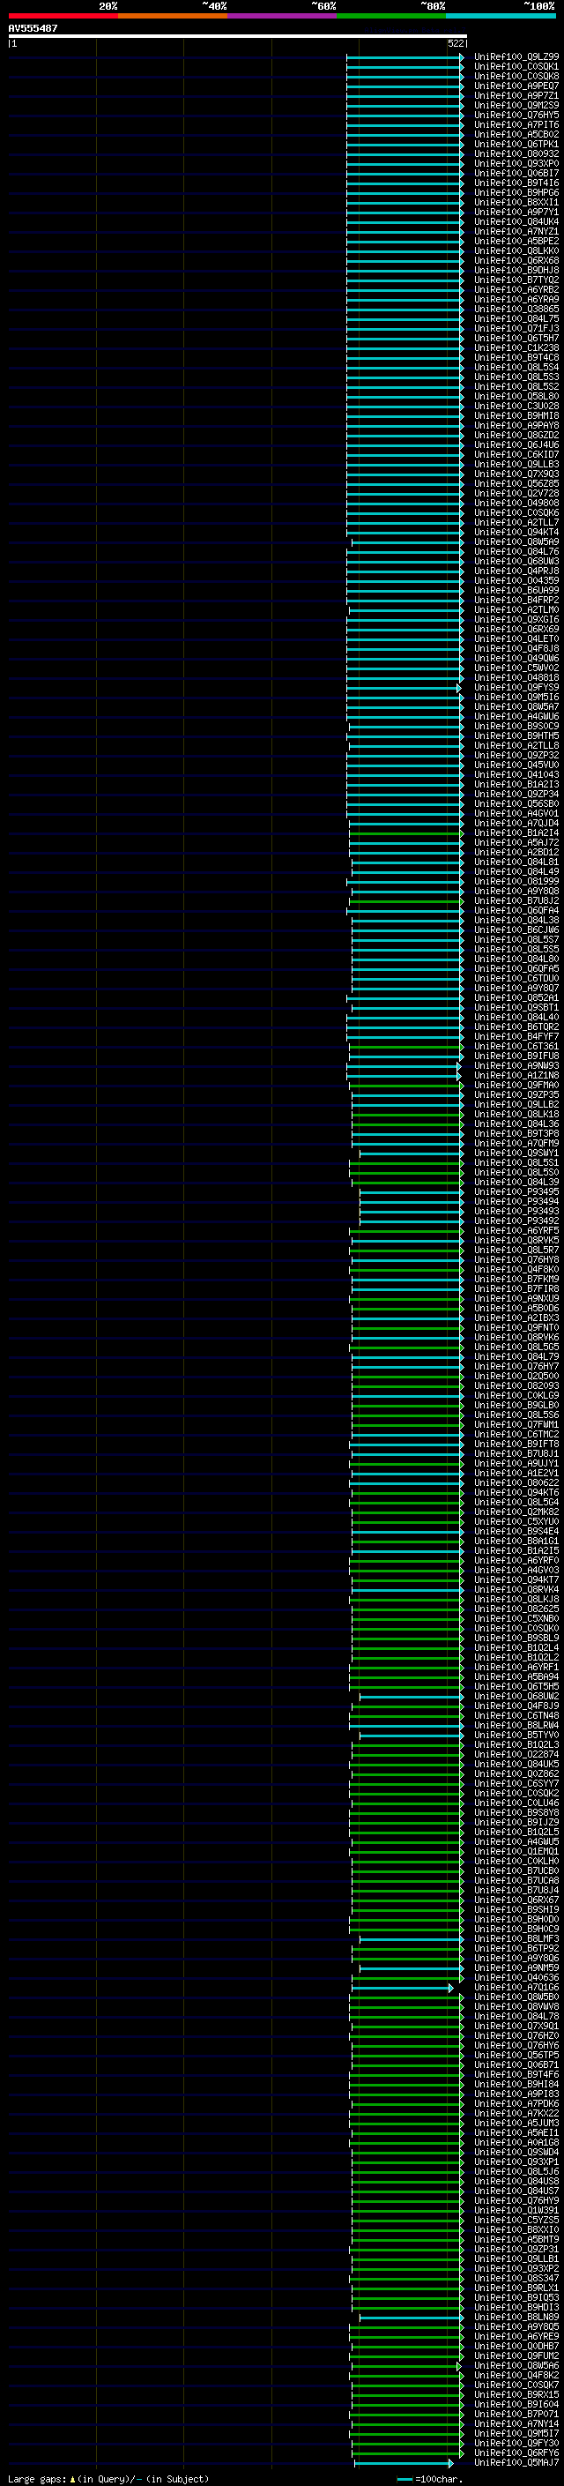Select hit label UniRef100_Q84UK4

516,222
